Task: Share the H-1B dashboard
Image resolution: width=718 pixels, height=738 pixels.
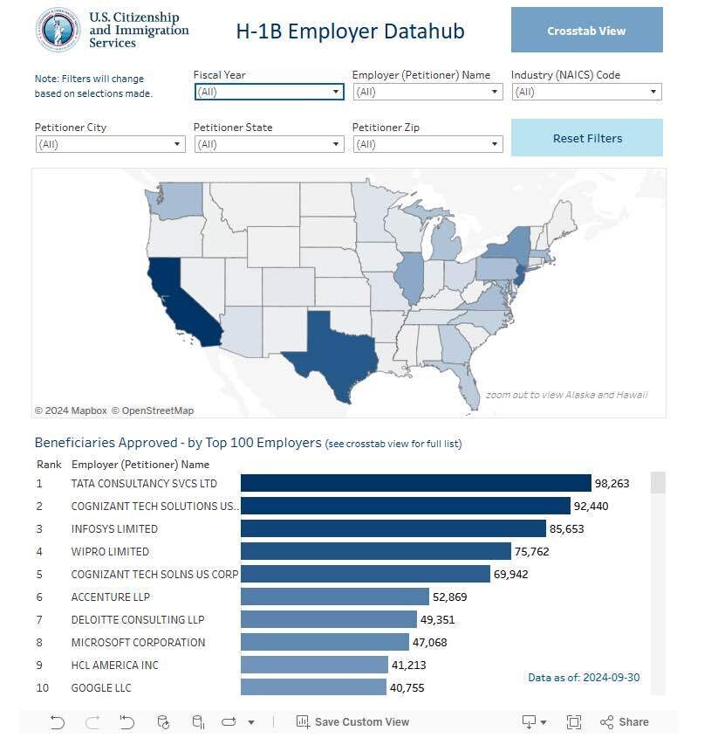Action: tap(624, 722)
